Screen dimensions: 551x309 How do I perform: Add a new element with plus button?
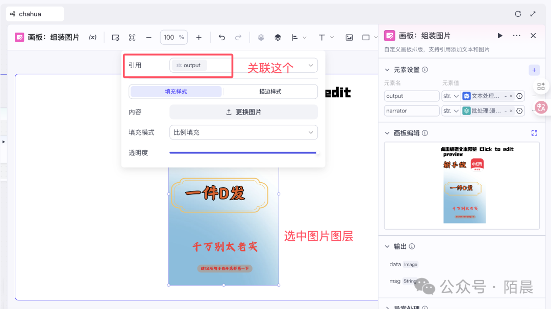coord(534,70)
